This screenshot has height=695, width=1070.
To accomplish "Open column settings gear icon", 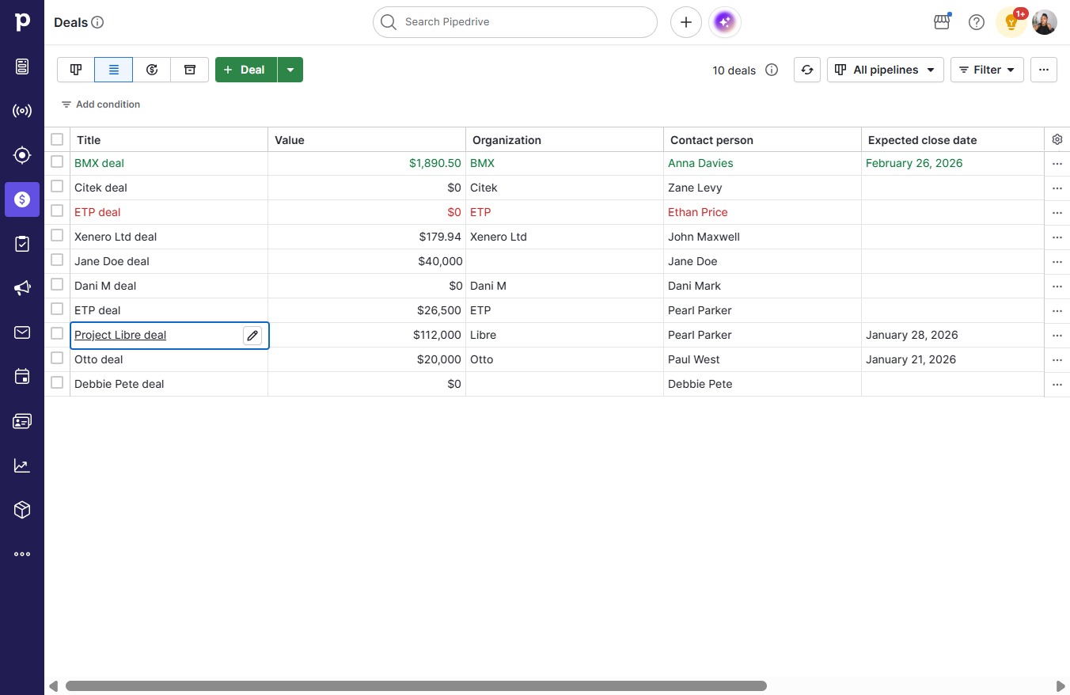I will tap(1057, 139).
